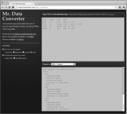Toggle Include white space in output
127x114 pixels.
tap(3, 55)
